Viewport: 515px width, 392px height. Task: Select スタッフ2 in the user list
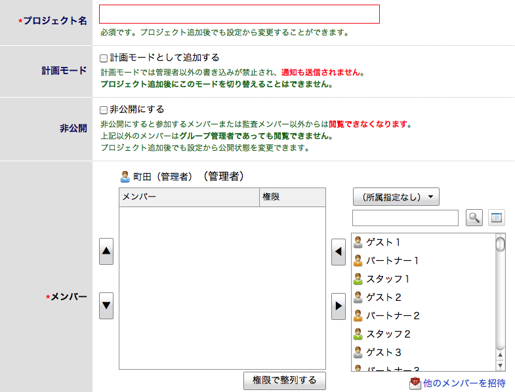pos(423,334)
